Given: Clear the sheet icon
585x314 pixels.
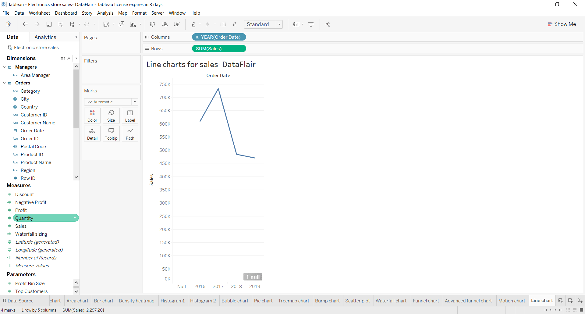Looking at the screenshot, I should coord(133,24).
